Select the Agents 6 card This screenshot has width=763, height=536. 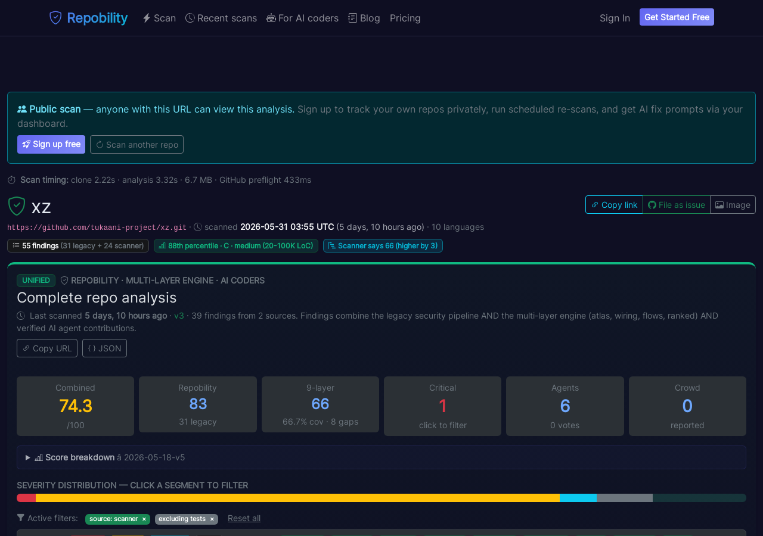point(565,406)
